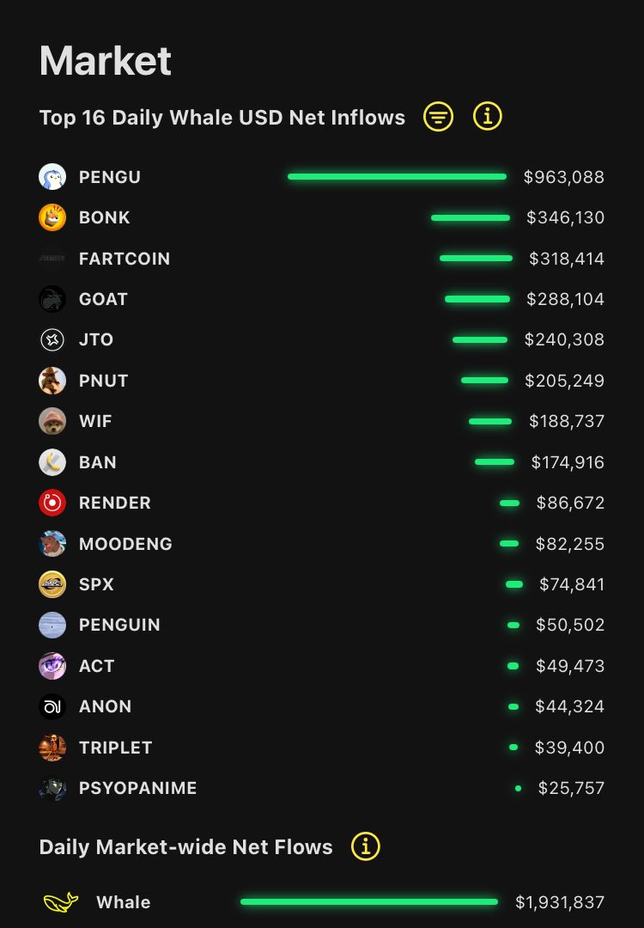Tap the BONK dog token icon
Image resolution: width=644 pixels, height=928 pixels.
point(52,217)
